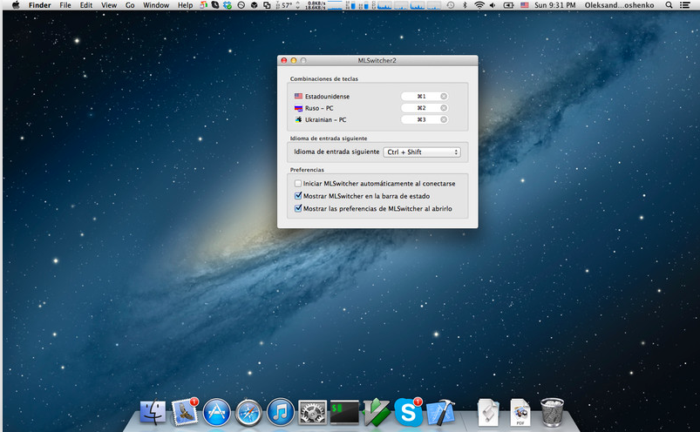This screenshot has width=700, height=432.
Task: Click the volume icon in the menu bar
Action: coord(493,5)
